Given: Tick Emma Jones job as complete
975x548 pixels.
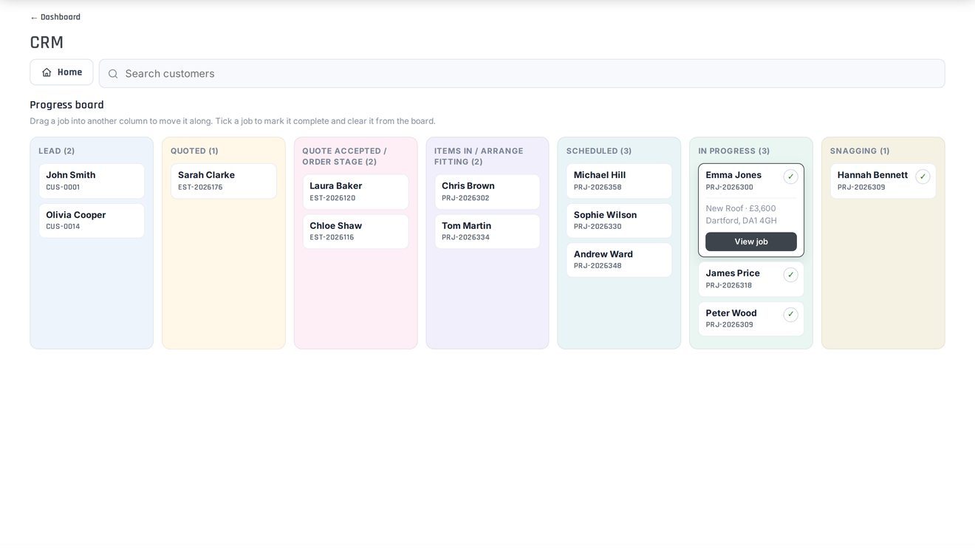Looking at the screenshot, I should [x=790, y=177].
